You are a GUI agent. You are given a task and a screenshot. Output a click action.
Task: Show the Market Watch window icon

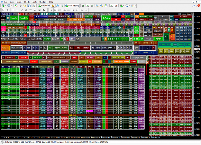[16, 6]
